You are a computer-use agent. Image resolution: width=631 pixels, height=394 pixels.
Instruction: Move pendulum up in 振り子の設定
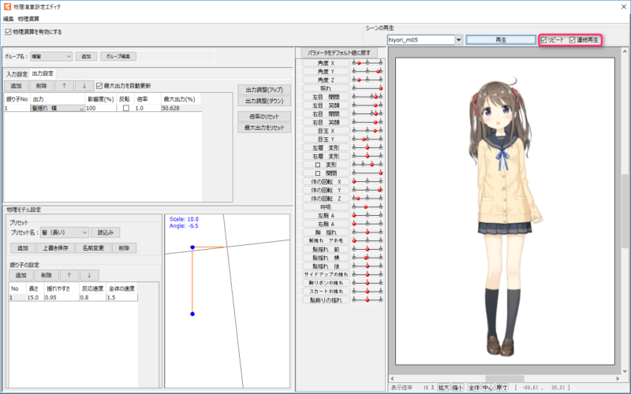pyautogui.click(x=69, y=275)
